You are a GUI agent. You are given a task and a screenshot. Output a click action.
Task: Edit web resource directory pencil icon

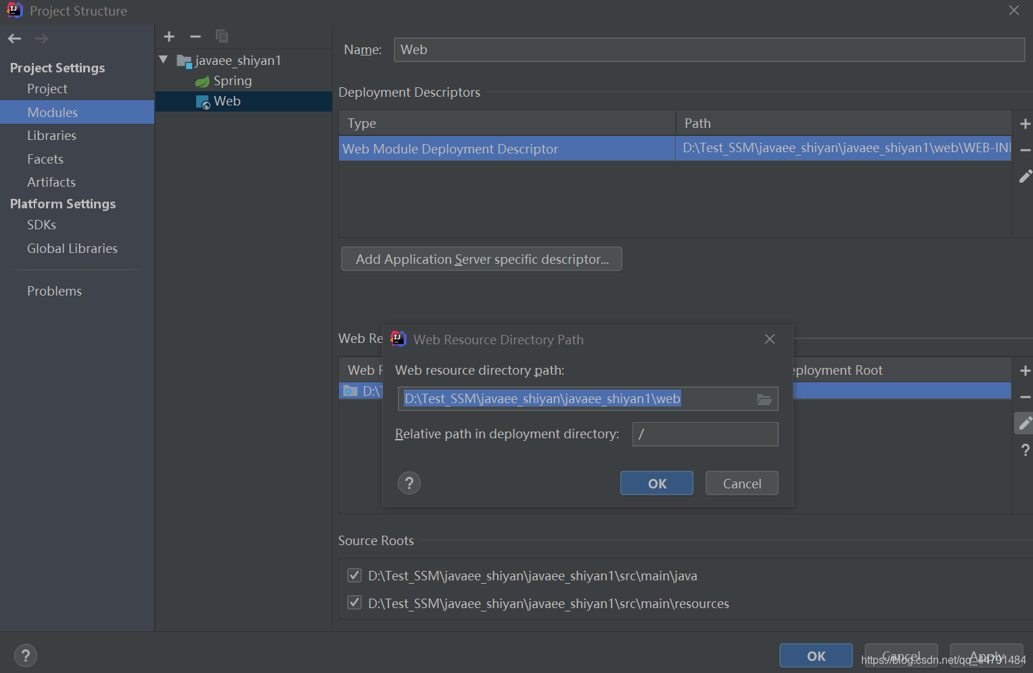click(1024, 423)
